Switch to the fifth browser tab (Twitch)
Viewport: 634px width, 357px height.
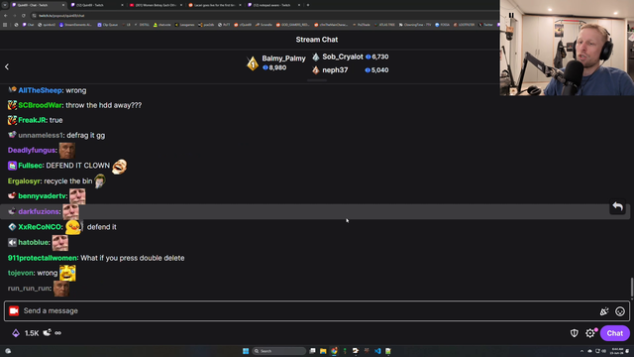(x=273, y=5)
